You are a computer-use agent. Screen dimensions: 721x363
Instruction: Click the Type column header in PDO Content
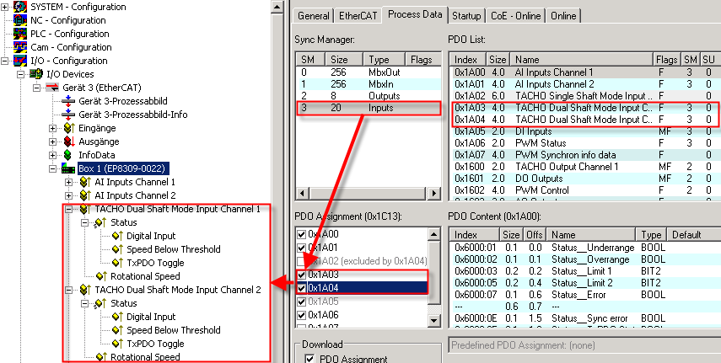pyautogui.click(x=652, y=234)
